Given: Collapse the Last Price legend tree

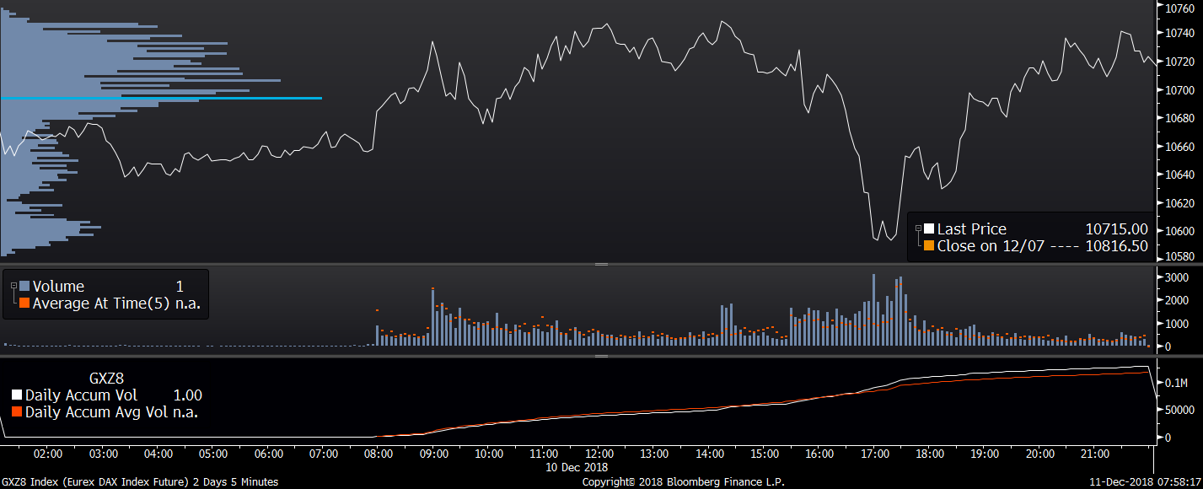Looking at the screenshot, I should (x=918, y=228).
